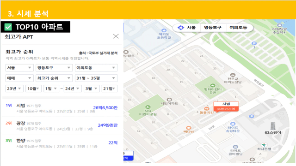Open the 영등포구 district dropdown
296x166 pixels.
pyautogui.click(x=54, y=68)
